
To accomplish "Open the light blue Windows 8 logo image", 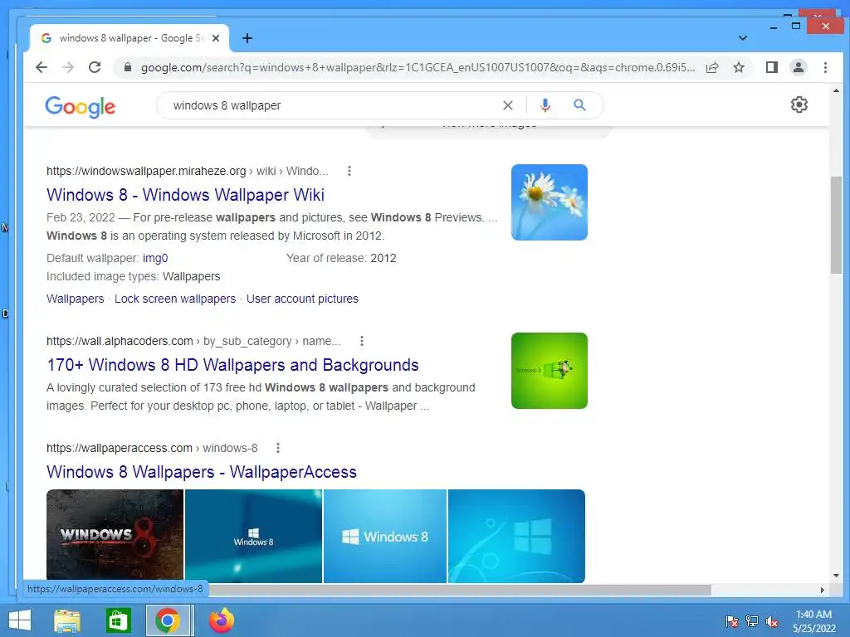I will 385,537.
